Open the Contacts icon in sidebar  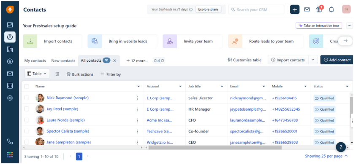coord(10,37)
